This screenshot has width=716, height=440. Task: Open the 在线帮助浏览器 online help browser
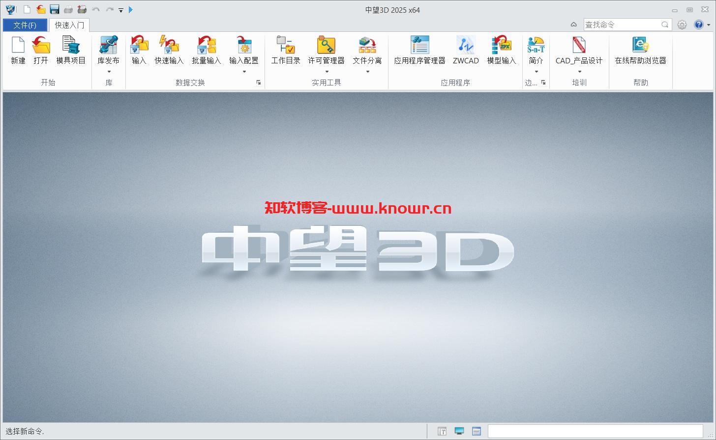tap(640, 45)
